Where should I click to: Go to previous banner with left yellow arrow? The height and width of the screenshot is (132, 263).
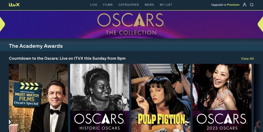coord(2,24)
